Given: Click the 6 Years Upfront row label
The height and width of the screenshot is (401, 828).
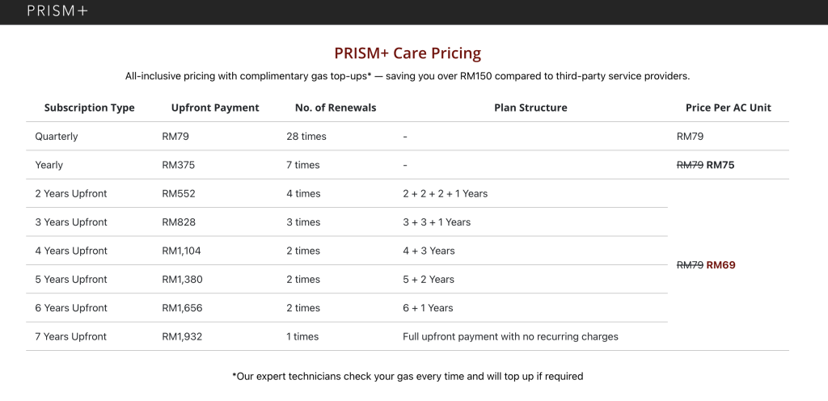Looking at the screenshot, I should 71,308.
